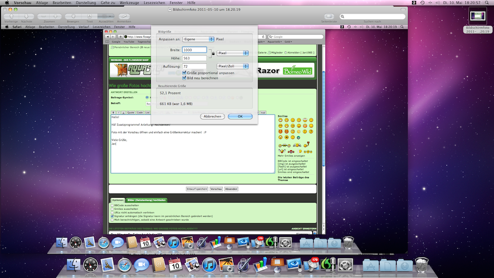Open System Preferences from bottom dock
Screen dimensions: 494x278
(x=345, y=265)
